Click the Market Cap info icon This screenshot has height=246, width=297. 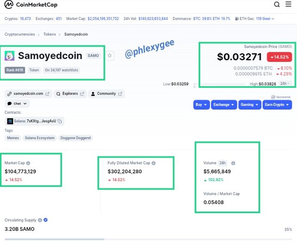[28, 163]
